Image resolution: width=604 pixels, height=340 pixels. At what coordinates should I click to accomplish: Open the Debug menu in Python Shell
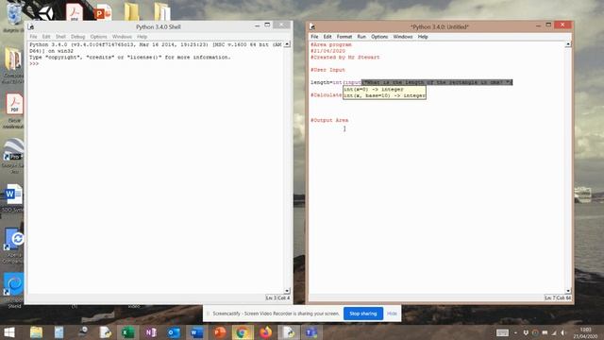(x=77, y=37)
